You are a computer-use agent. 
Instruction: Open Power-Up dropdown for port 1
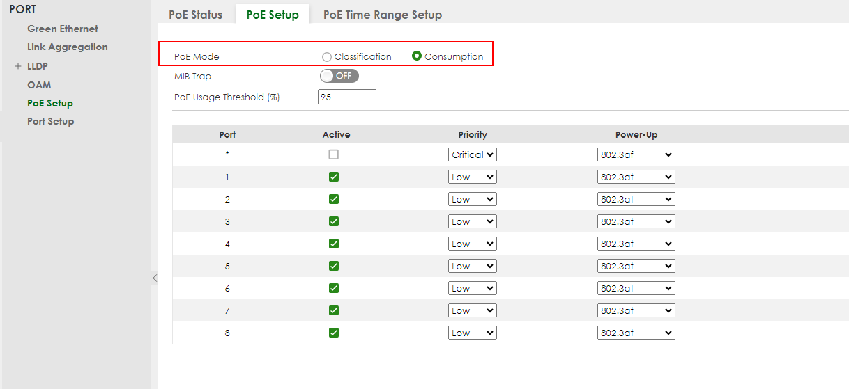pyautogui.click(x=636, y=177)
